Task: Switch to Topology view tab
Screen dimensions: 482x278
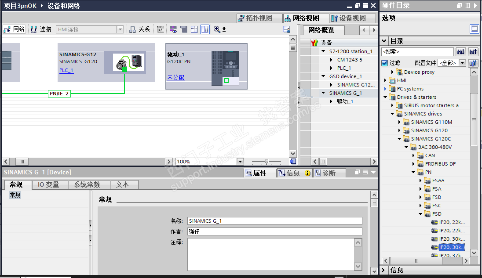Action: 259,18
